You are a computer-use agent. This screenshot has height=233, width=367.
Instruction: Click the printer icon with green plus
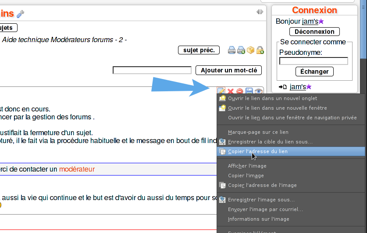point(241,50)
